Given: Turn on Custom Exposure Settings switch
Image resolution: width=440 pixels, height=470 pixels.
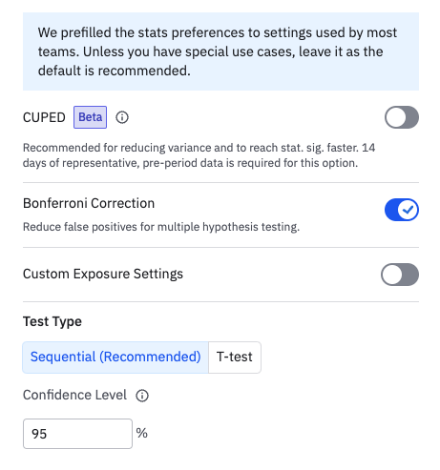Looking at the screenshot, I should pyautogui.click(x=400, y=275).
